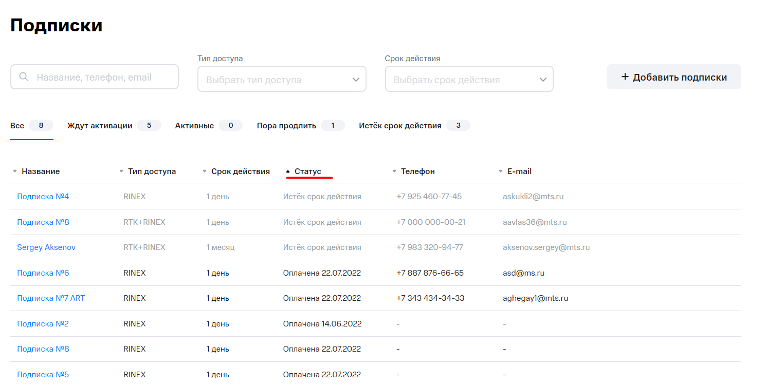This screenshot has height=386, width=766.
Task: Open the Подписка №6 link
Action: tap(43, 273)
